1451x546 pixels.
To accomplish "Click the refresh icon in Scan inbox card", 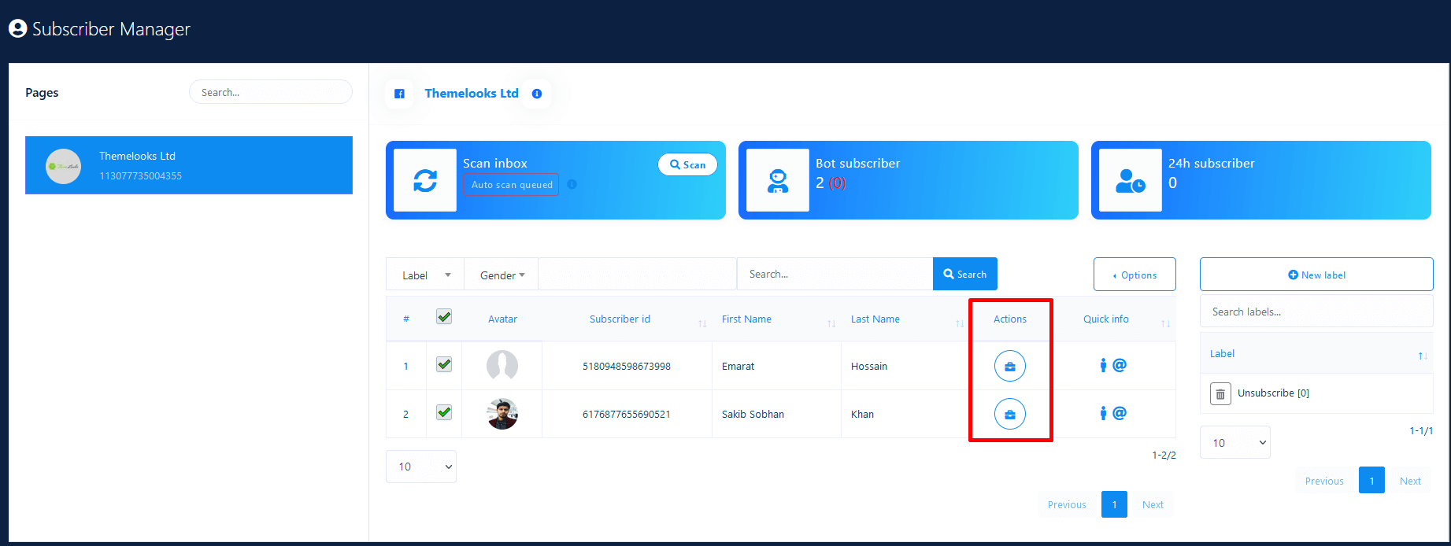I will pyautogui.click(x=425, y=181).
